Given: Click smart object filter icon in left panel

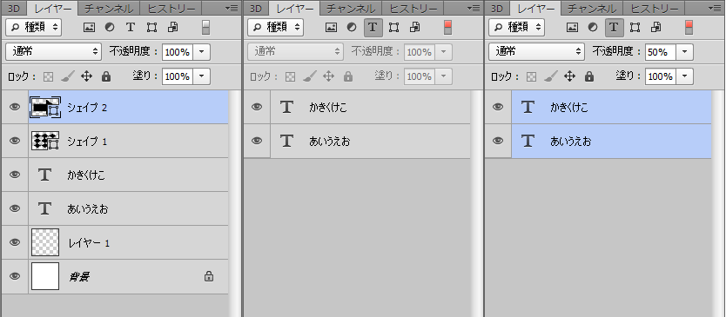Looking at the screenshot, I should (172, 28).
